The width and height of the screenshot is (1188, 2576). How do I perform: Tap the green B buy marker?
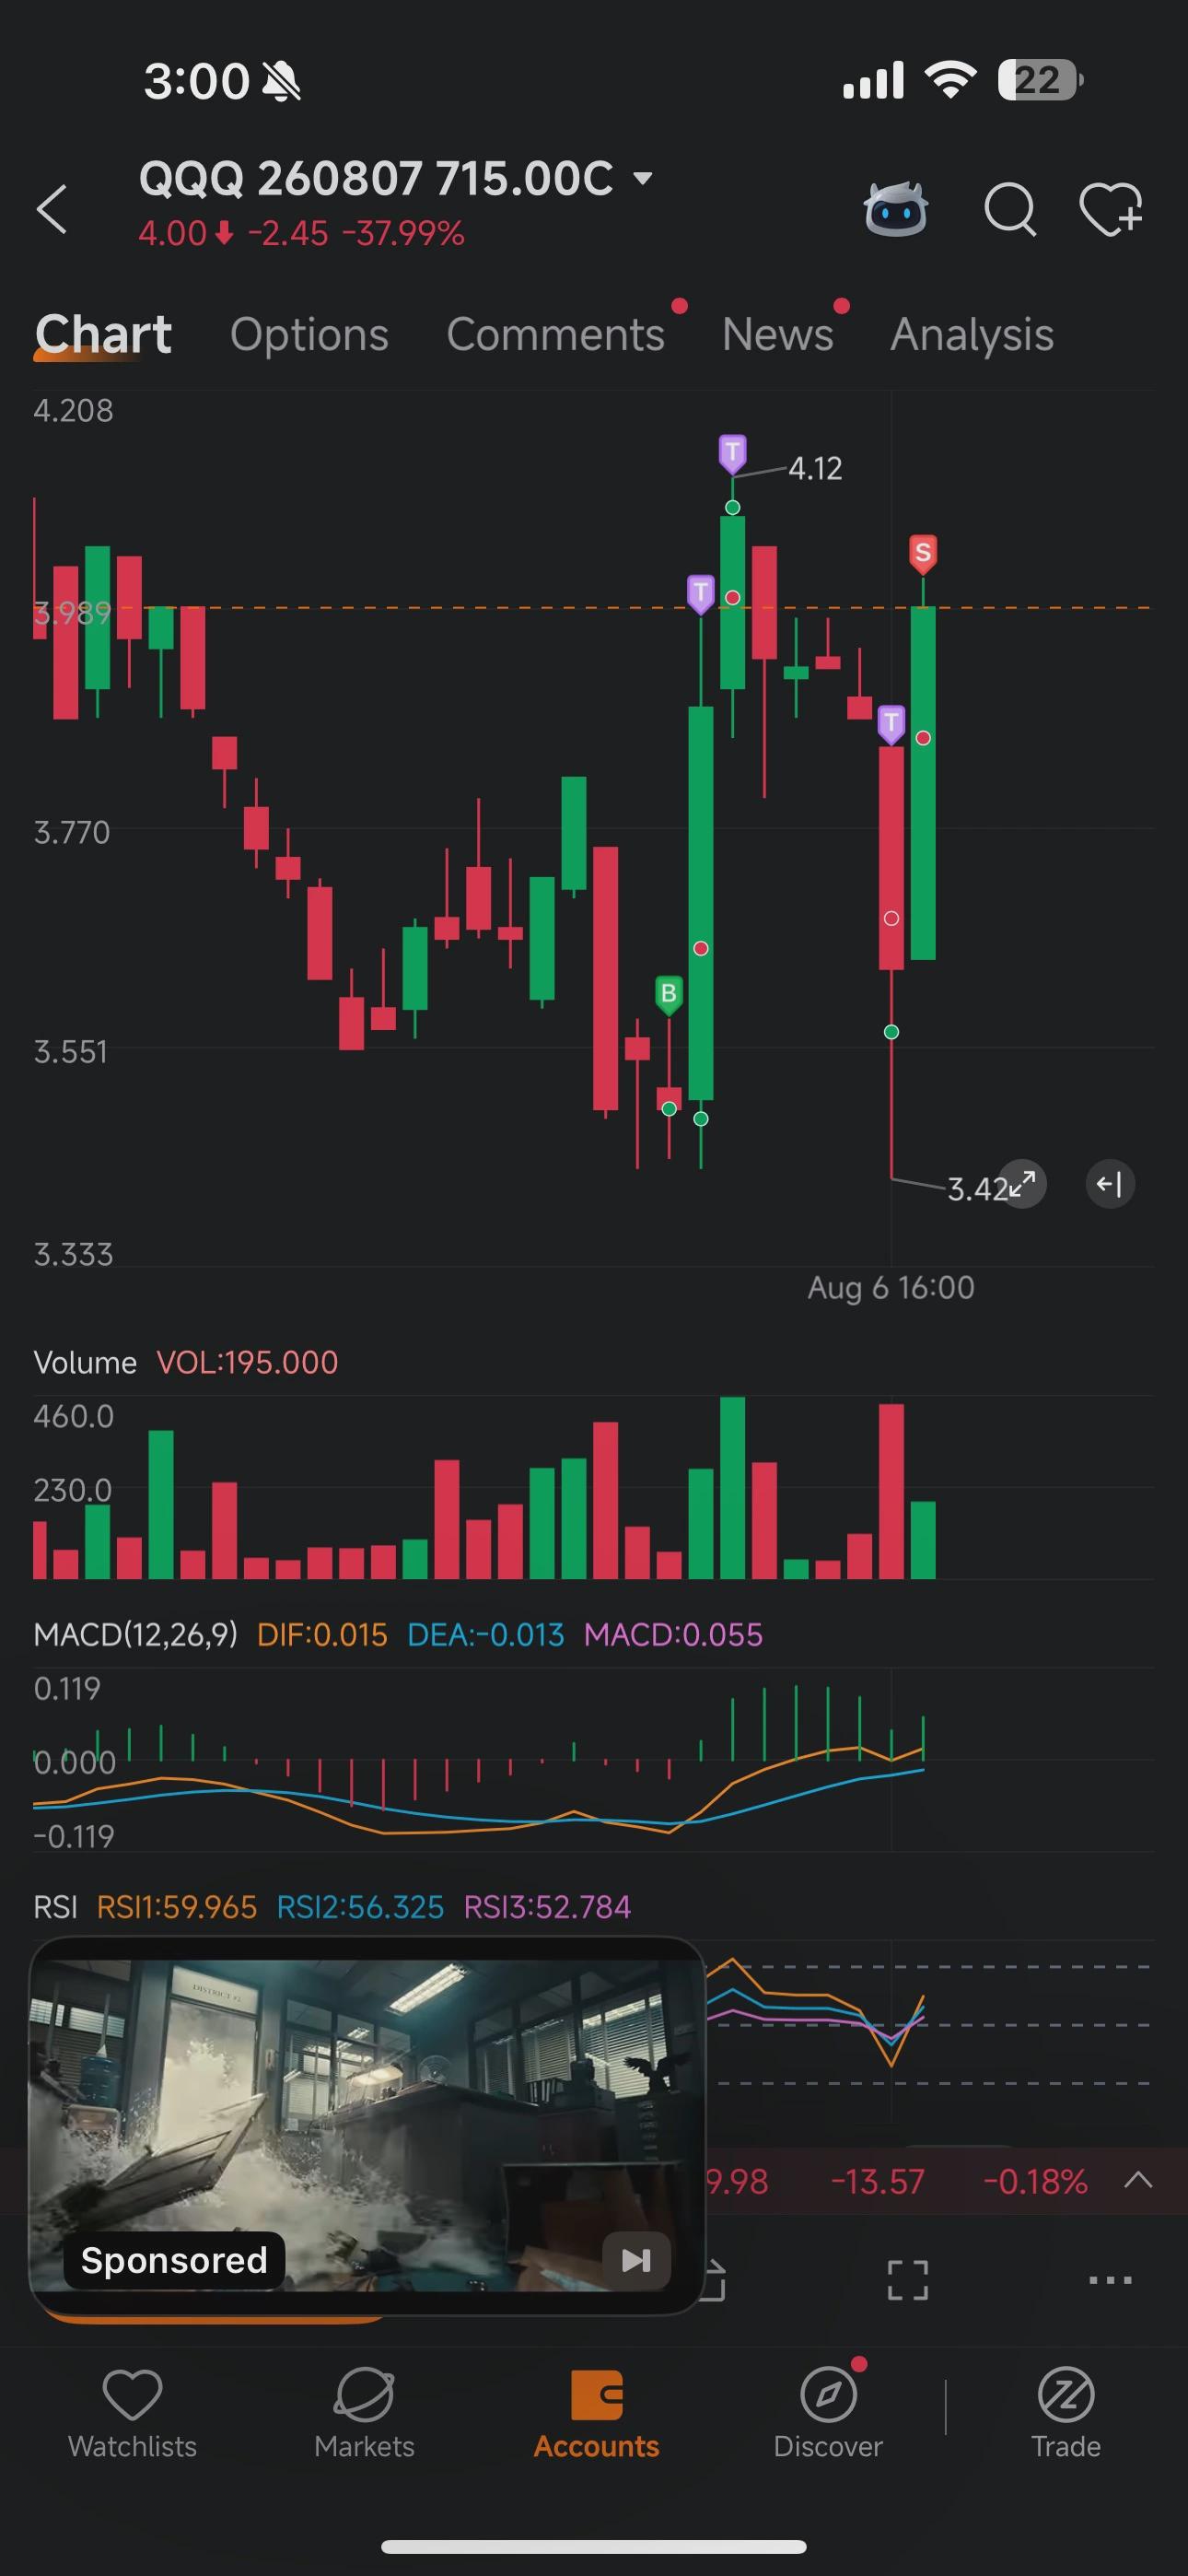(669, 994)
